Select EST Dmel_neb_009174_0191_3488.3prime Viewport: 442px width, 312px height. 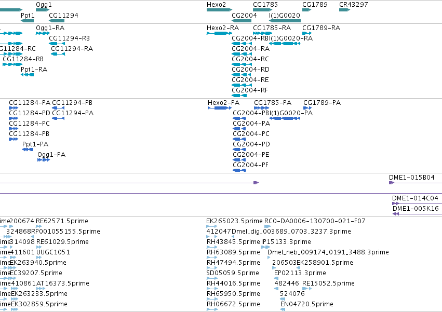pos(269,257)
